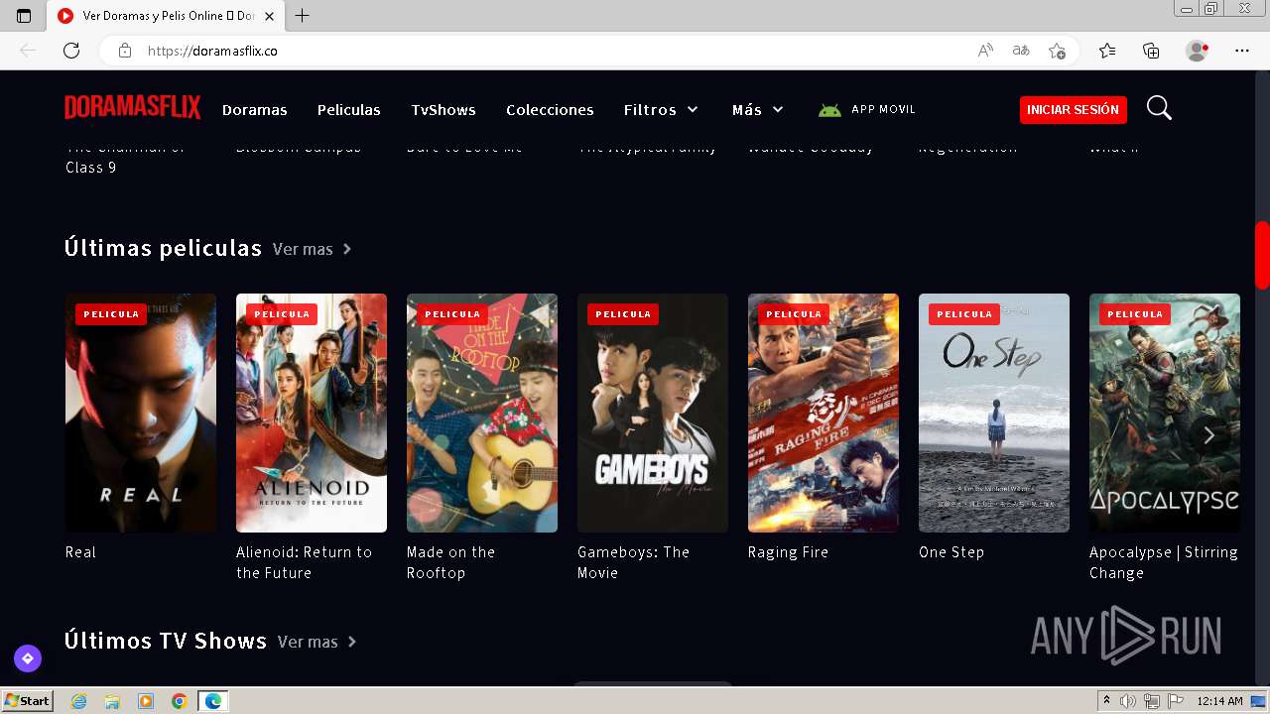Image resolution: width=1270 pixels, height=714 pixels.
Task: Click the Edge icon in the taskbar
Action: (x=213, y=701)
